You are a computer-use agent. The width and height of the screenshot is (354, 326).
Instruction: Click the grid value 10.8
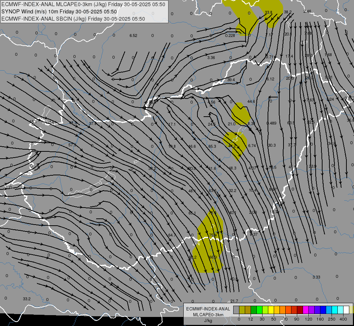pyautogui.click(x=172, y=147)
